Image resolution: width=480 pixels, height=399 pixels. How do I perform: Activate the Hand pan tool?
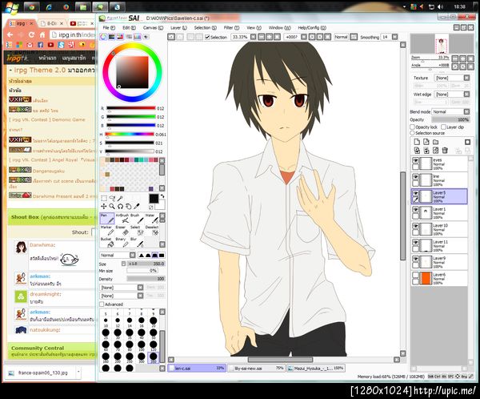(129, 207)
